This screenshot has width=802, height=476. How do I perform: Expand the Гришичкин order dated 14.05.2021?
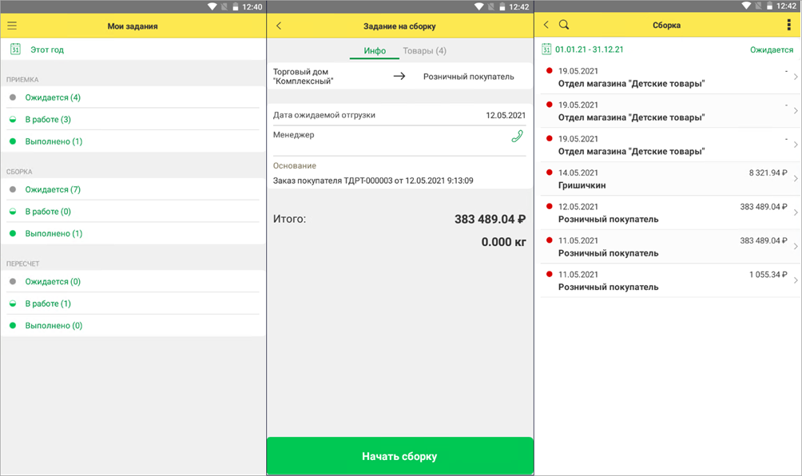tap(796, 179)
